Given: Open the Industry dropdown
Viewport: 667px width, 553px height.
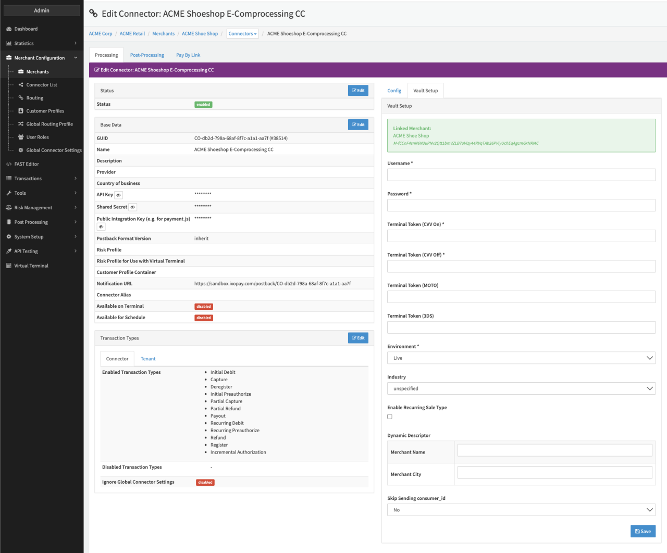Looking at the screenshot, I should tap(521, 388).
